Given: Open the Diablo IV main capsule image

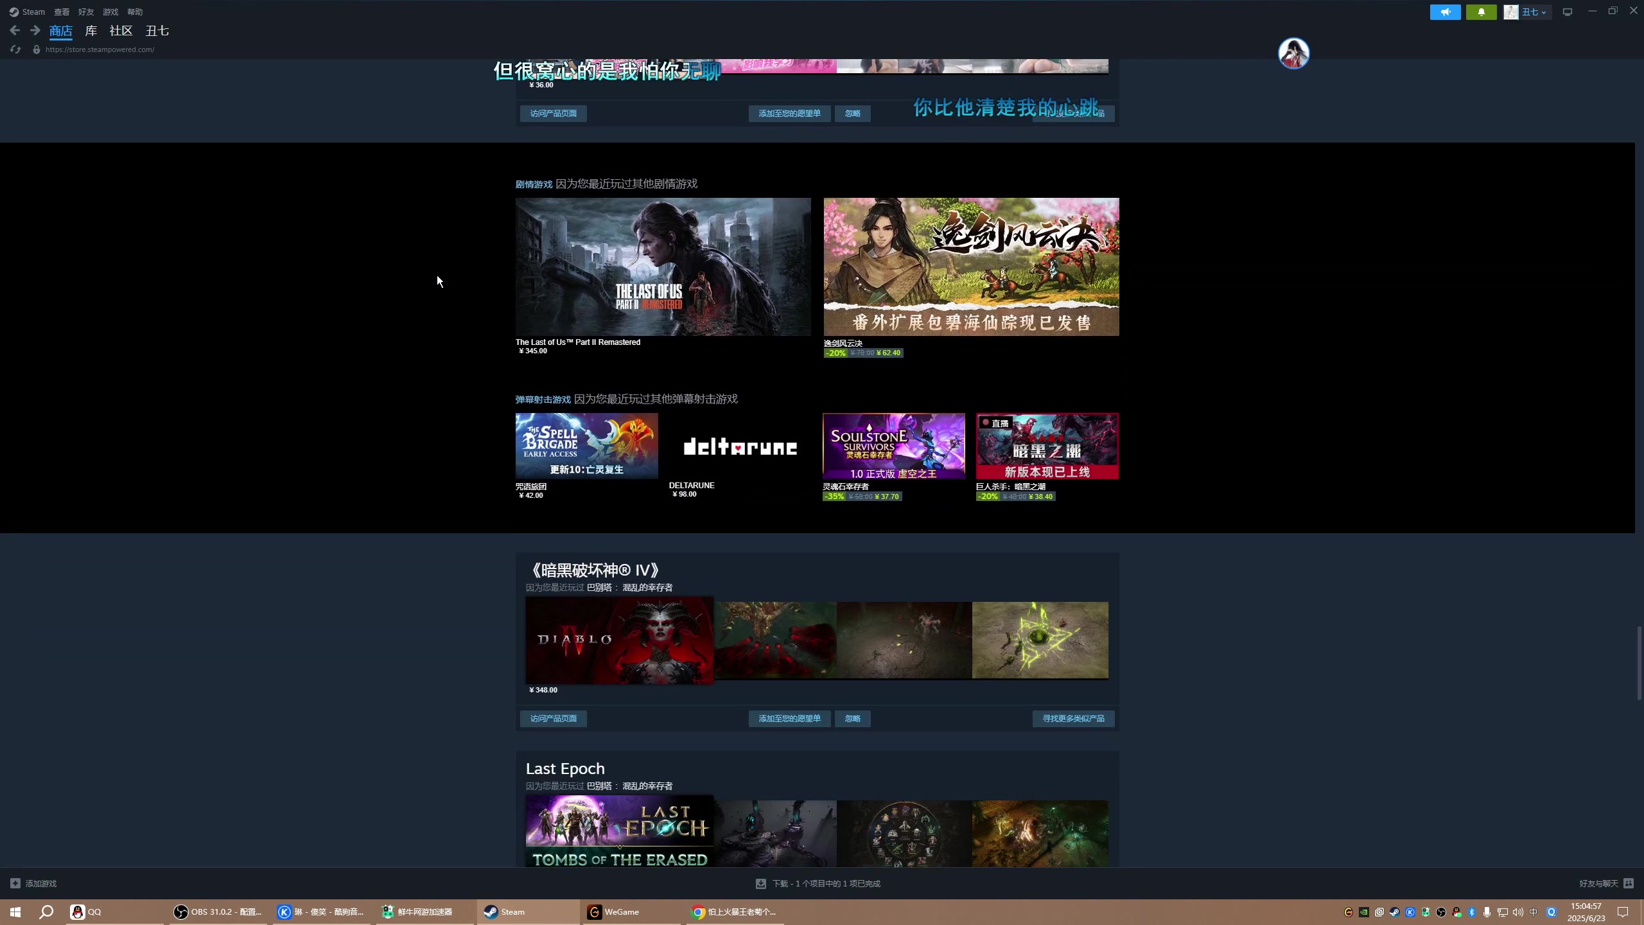Looking at the screenshot, I should click(619, 640).
